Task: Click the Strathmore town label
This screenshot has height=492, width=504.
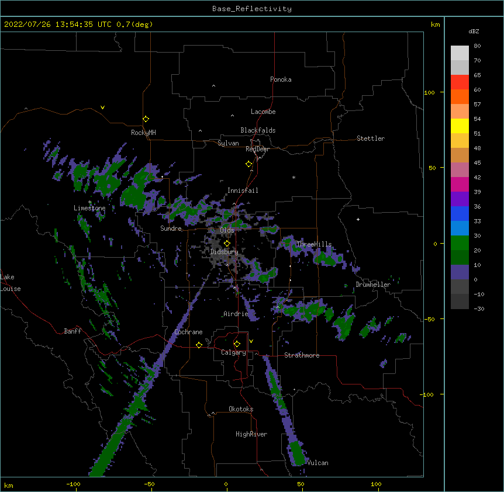Action: pos(302,355)
